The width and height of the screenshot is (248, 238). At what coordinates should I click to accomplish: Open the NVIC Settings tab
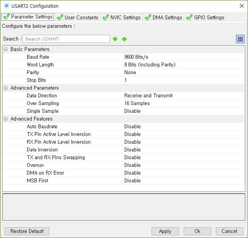tap(121, 17)
